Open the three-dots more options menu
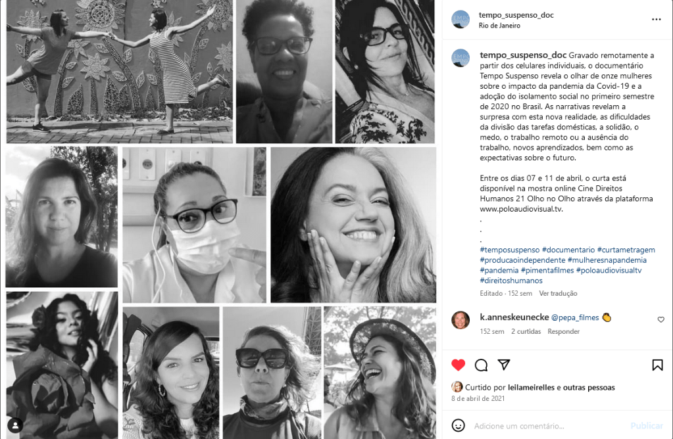Viewport: 673px width, 439px height. [657, 19]
